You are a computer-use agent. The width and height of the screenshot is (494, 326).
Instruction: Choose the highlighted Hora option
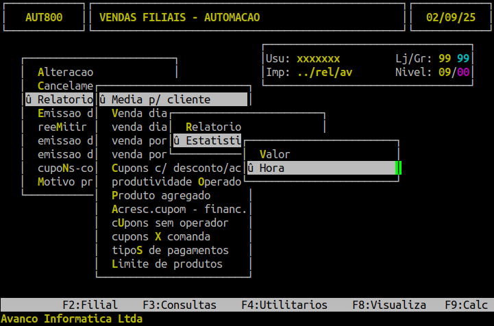321,168
